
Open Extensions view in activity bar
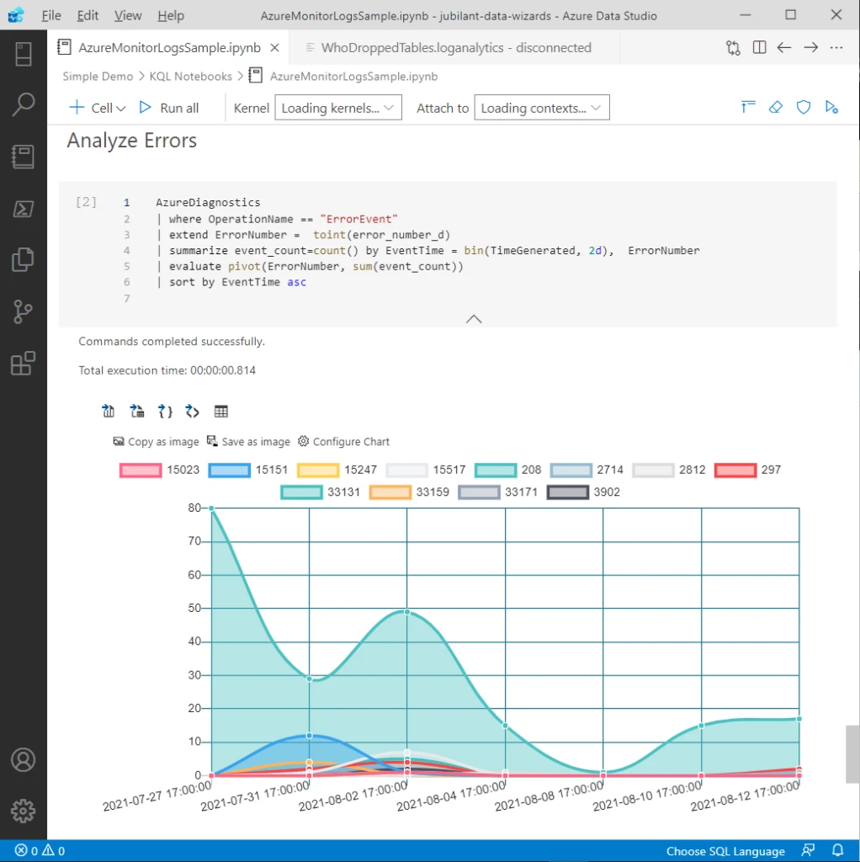click(x=23, y=364)
